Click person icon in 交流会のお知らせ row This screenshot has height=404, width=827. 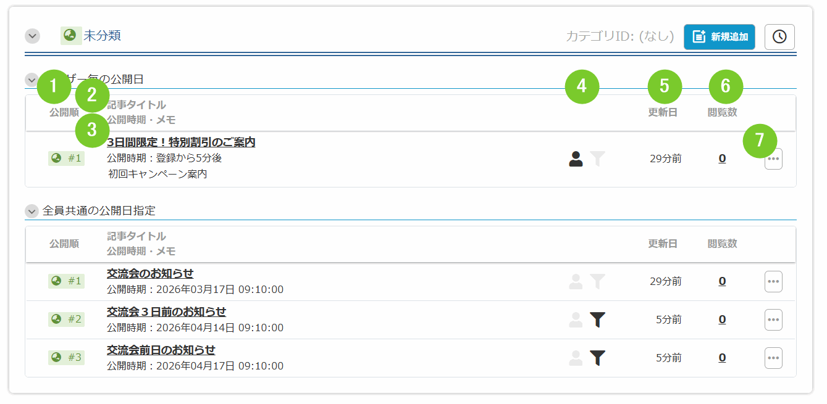click(x=576, y=281)
